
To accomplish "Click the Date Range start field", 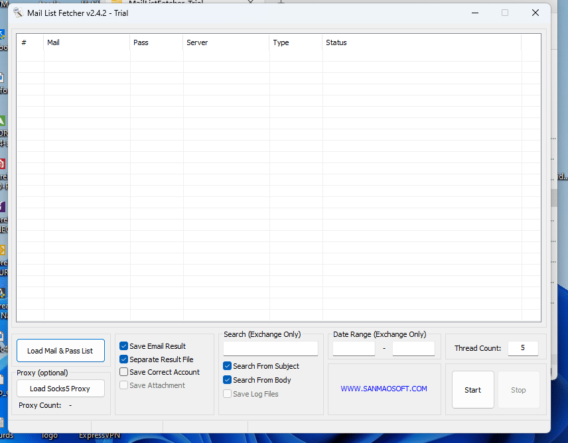I will (x=354, y=348).
